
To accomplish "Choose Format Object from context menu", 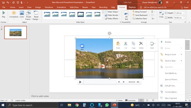I will (x=171, y=92).
